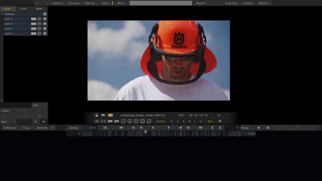322x181 pixels.
Task: Toggle Layer-4 rightmost enable box
Action: (x=45, y=33)
